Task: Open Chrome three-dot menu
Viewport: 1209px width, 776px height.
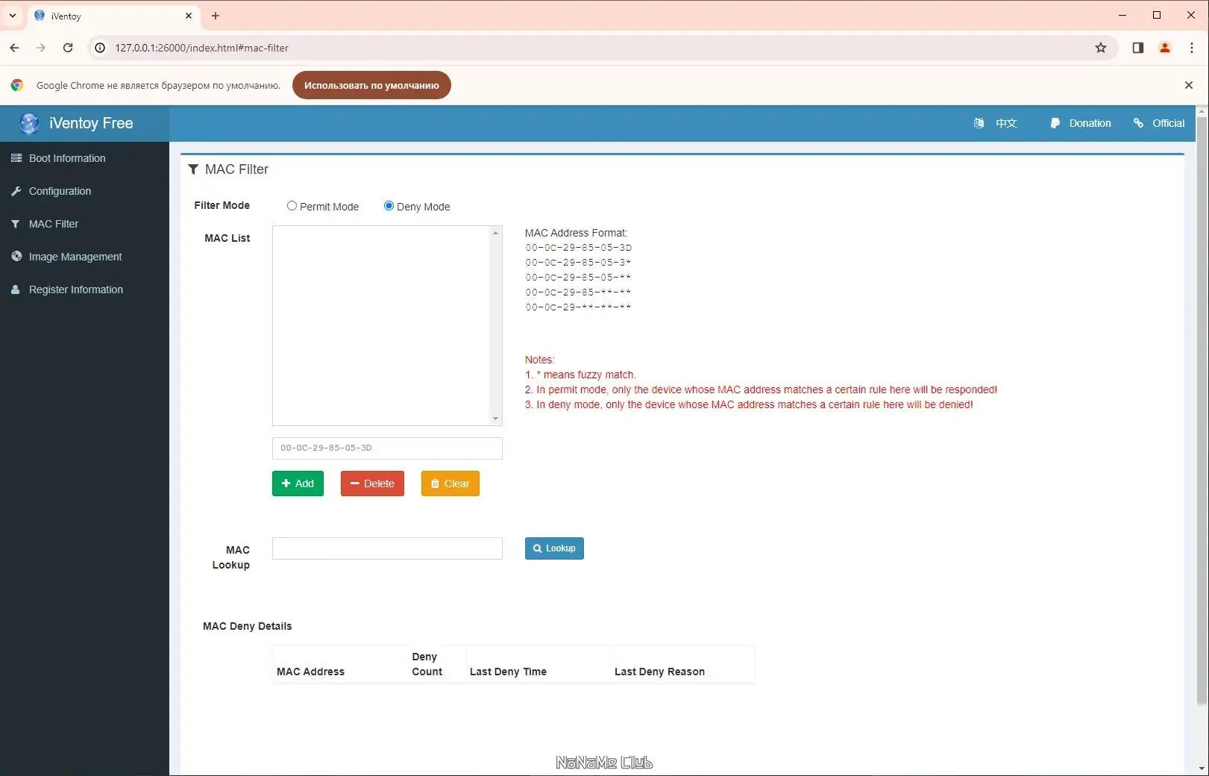Action: (x=1192, y=48)
